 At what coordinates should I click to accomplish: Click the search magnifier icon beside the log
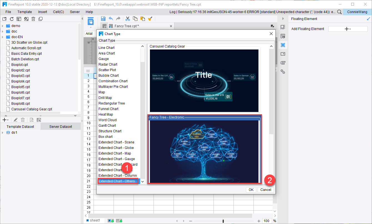click(339, 12)
